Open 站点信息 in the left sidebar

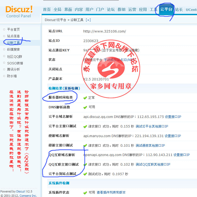13,36
